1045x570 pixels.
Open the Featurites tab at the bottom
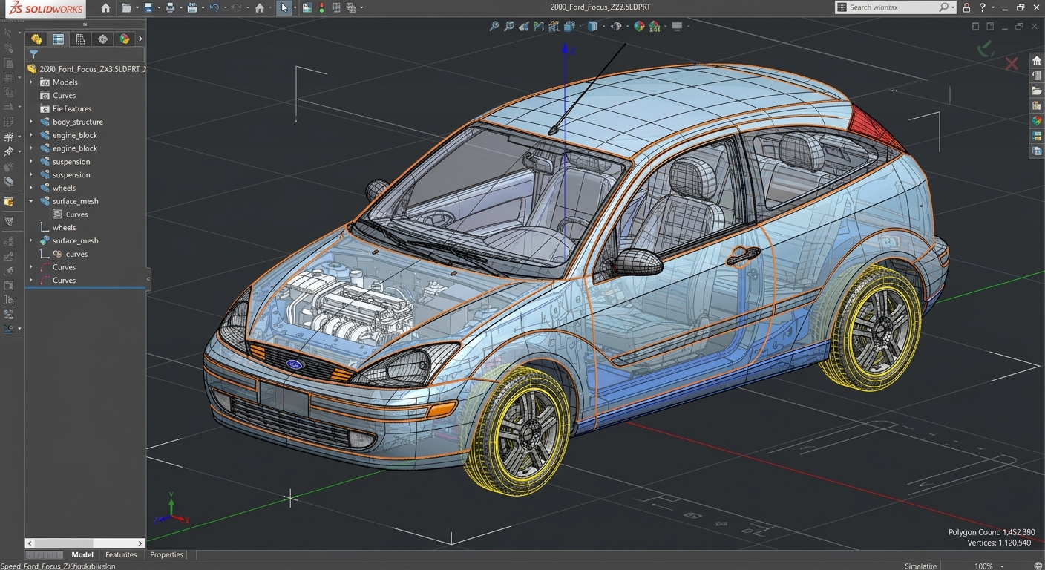point(121,554)
